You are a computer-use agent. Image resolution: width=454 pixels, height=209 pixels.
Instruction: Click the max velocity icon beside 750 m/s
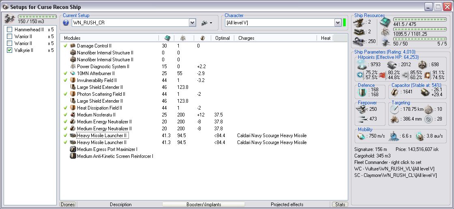click(361, 136)
